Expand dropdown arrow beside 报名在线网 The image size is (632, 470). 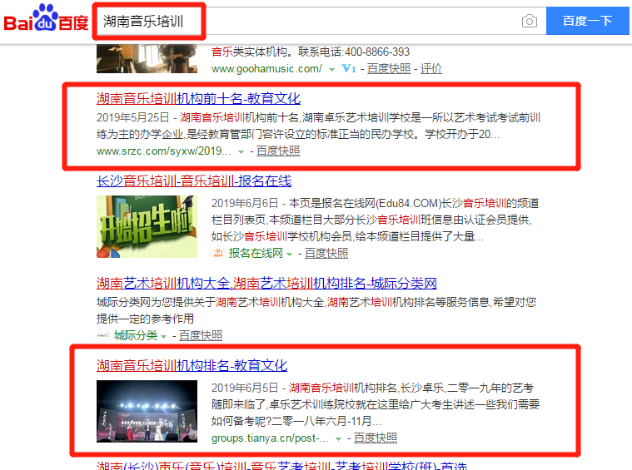click(x=290, y=254)
